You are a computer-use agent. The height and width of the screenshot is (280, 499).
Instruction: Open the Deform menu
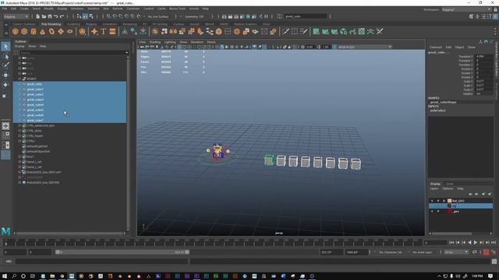[x=118, y=9]
